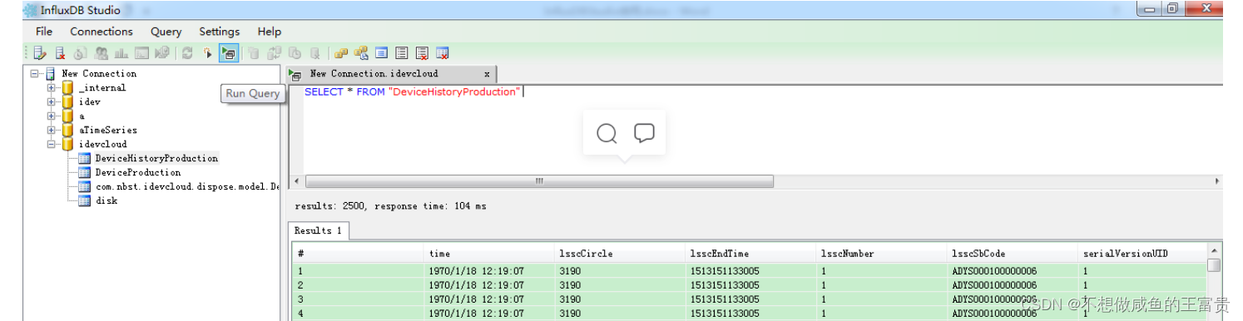Click the server icon with red X
Screen dimensions: 1243x321
tap(60, 53)
